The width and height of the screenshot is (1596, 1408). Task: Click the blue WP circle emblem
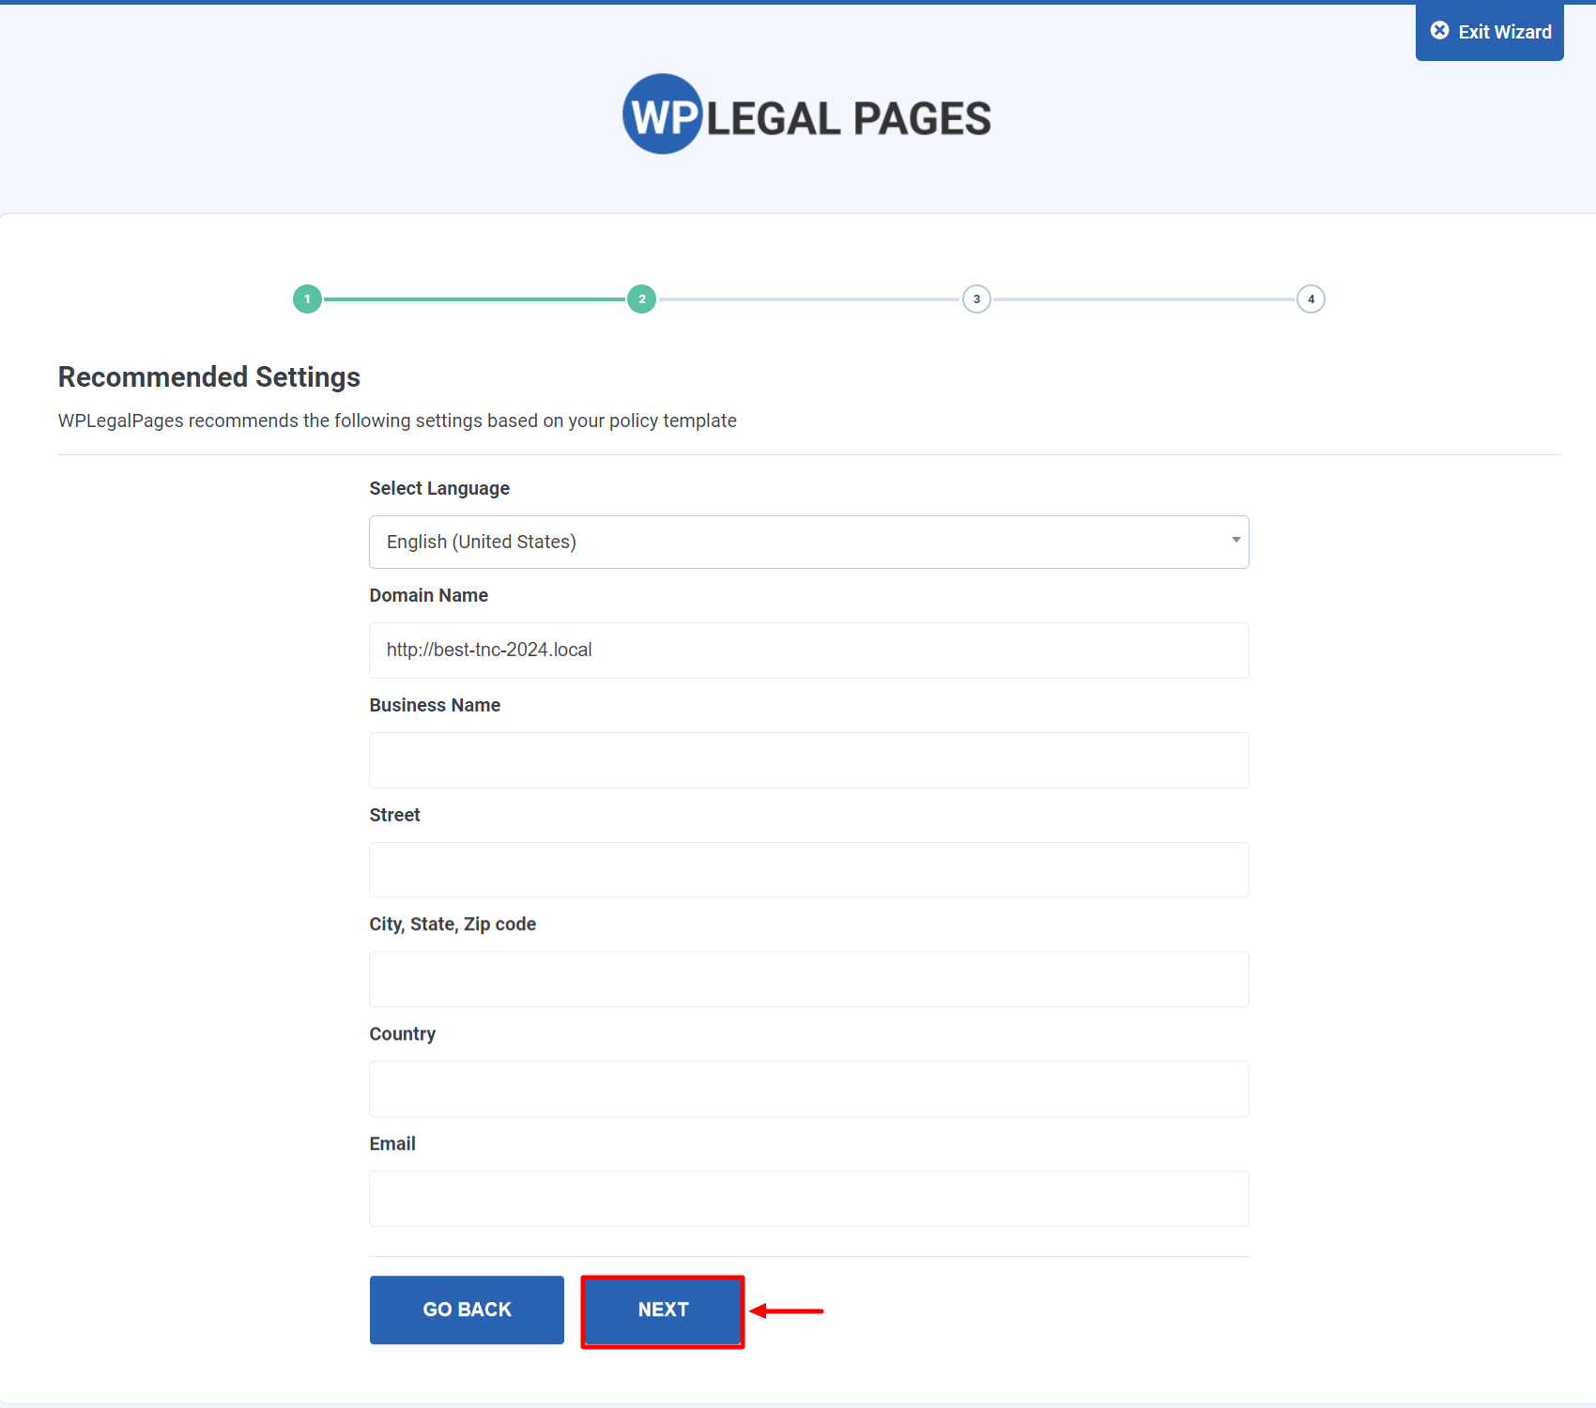click(x=664, y=115)
